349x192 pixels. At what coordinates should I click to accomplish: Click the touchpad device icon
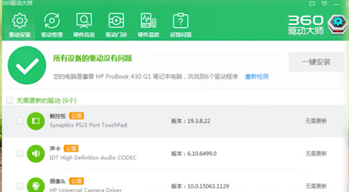click(x=36, y=121)
